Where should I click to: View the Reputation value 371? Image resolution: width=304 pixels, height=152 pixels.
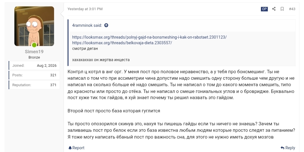click(53, 85)
